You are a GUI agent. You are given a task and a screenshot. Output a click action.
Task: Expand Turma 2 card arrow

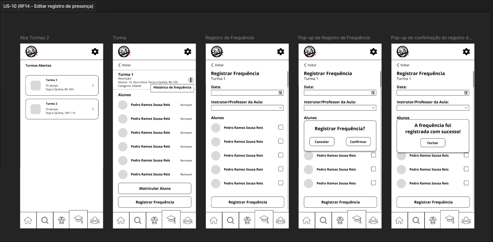[x=93, y=109]
